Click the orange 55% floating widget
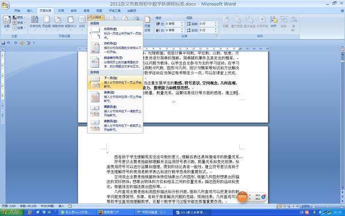Viewport: 345px width, 216px height. (x=242, y=196)
